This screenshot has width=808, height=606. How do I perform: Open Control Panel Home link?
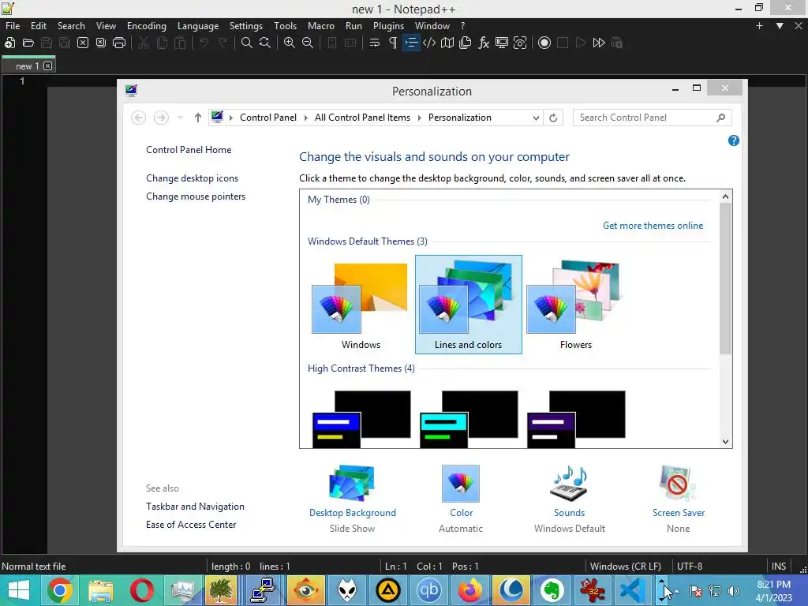point(189,150)
